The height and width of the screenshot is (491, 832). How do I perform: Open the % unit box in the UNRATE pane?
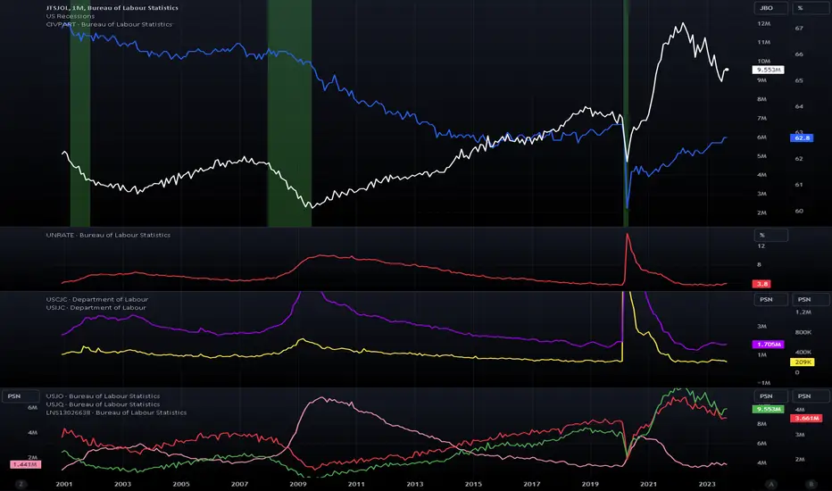pos(771,235)
